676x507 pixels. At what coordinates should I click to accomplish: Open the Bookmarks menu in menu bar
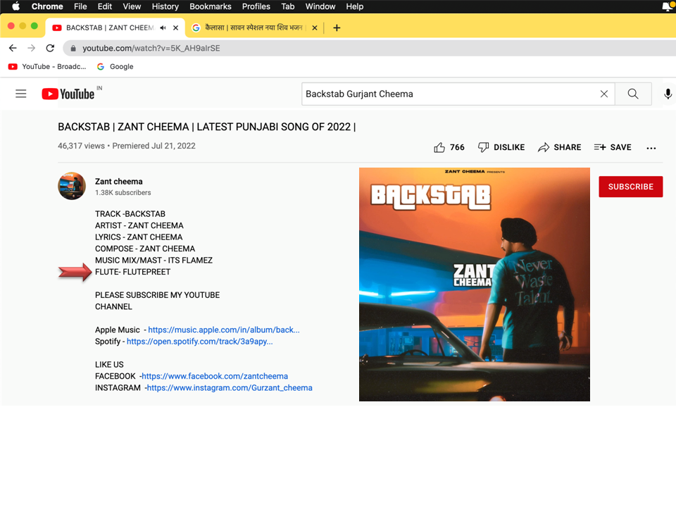[210, 6]
